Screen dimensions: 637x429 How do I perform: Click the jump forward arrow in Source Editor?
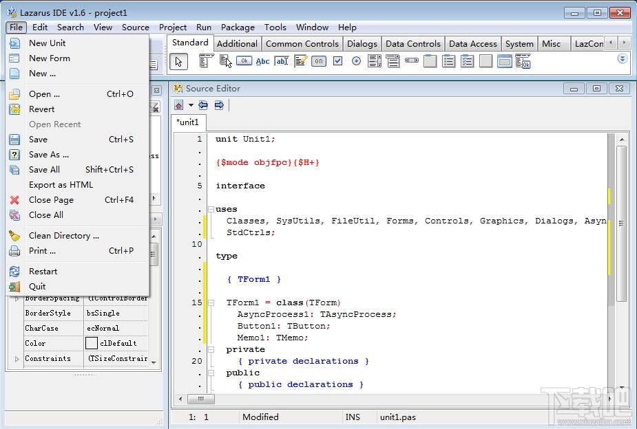[x=219, y=105]
